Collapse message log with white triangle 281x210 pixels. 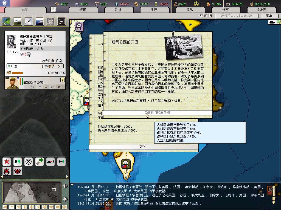click(x=72, y=185)
